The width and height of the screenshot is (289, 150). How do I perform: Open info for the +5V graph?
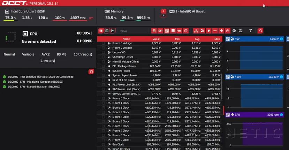point(281,39)
